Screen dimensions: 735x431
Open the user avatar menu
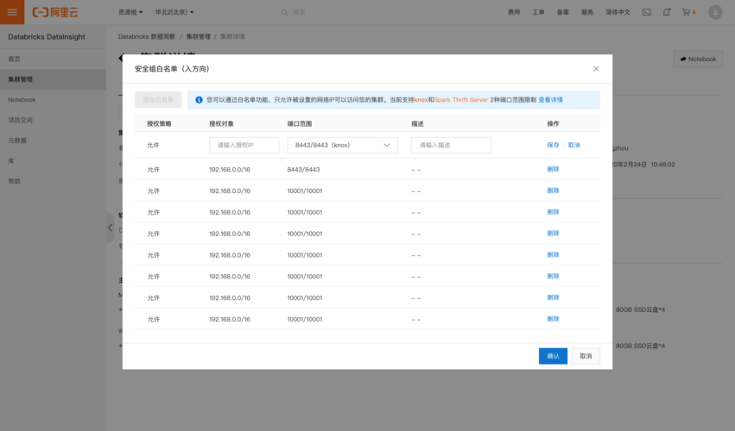coord(715,12)
